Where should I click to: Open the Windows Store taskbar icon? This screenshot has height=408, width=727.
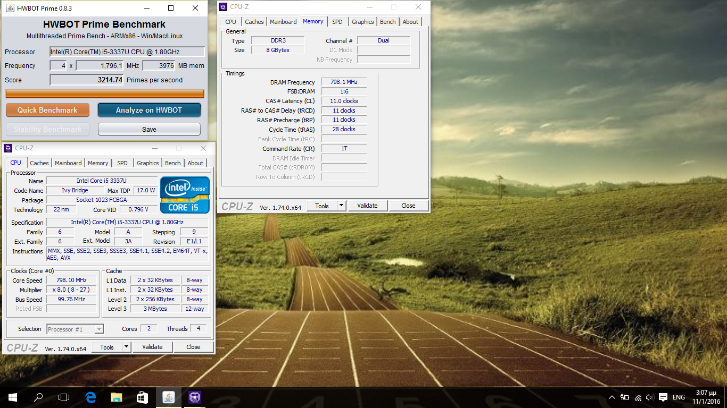[x=142, y=397]
